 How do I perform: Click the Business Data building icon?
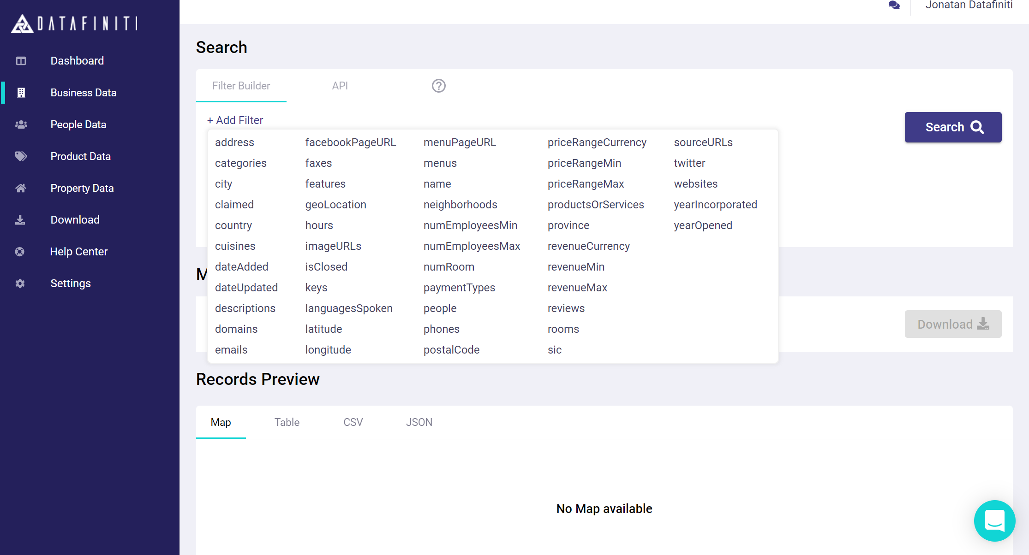[x=21, y=93]
